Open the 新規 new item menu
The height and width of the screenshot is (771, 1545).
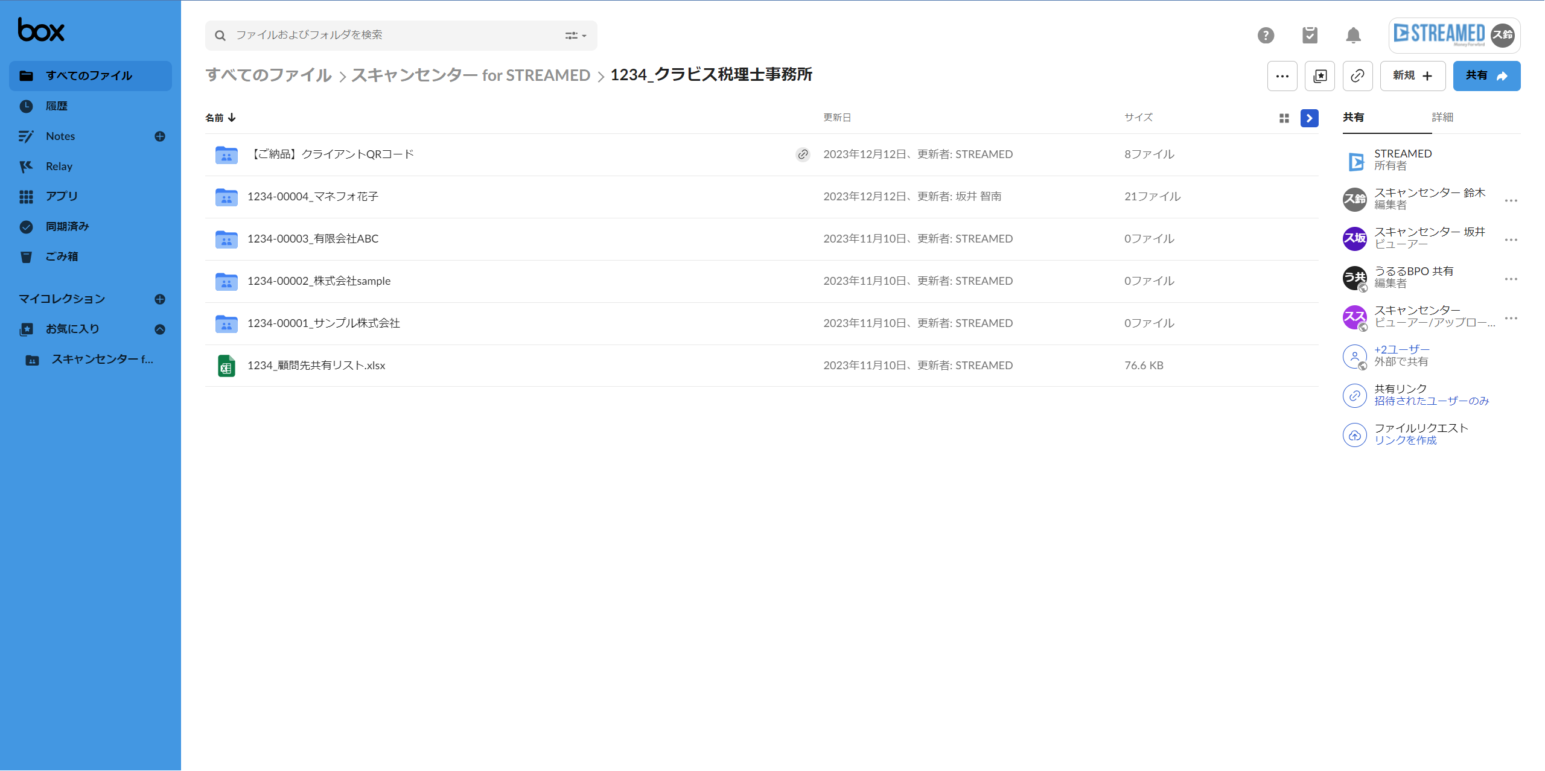[x=1412, y=76]
